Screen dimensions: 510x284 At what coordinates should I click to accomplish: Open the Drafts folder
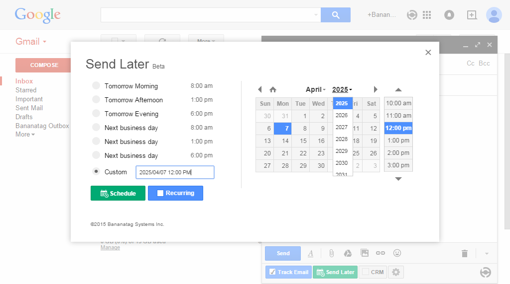(24, 117)
